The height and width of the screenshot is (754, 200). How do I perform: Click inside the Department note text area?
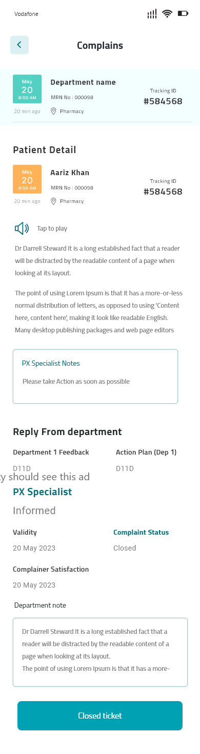click(x=100, y=652)
